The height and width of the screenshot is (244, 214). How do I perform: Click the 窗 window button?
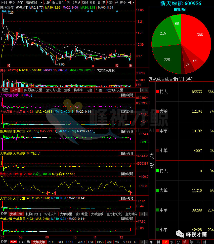pyautogui.click(x=104, y=3)
